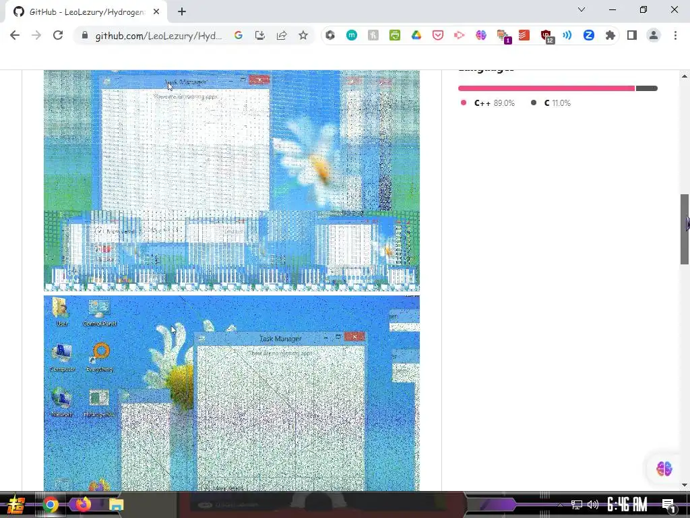Select the GitHub LeoLezury/Hydrogen tab

86,12
